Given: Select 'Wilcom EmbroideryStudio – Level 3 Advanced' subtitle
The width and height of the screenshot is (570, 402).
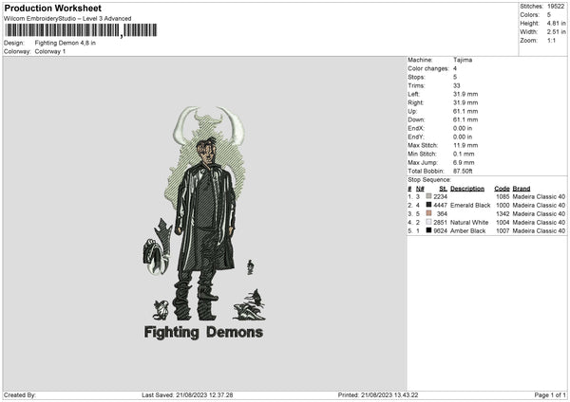Looking at the screenshot, I should (67, 19).
